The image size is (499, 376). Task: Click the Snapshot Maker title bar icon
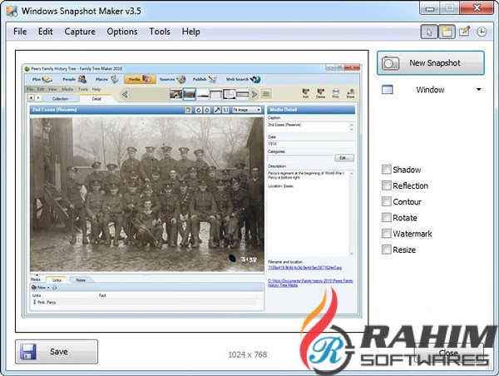tap(12, 11)
